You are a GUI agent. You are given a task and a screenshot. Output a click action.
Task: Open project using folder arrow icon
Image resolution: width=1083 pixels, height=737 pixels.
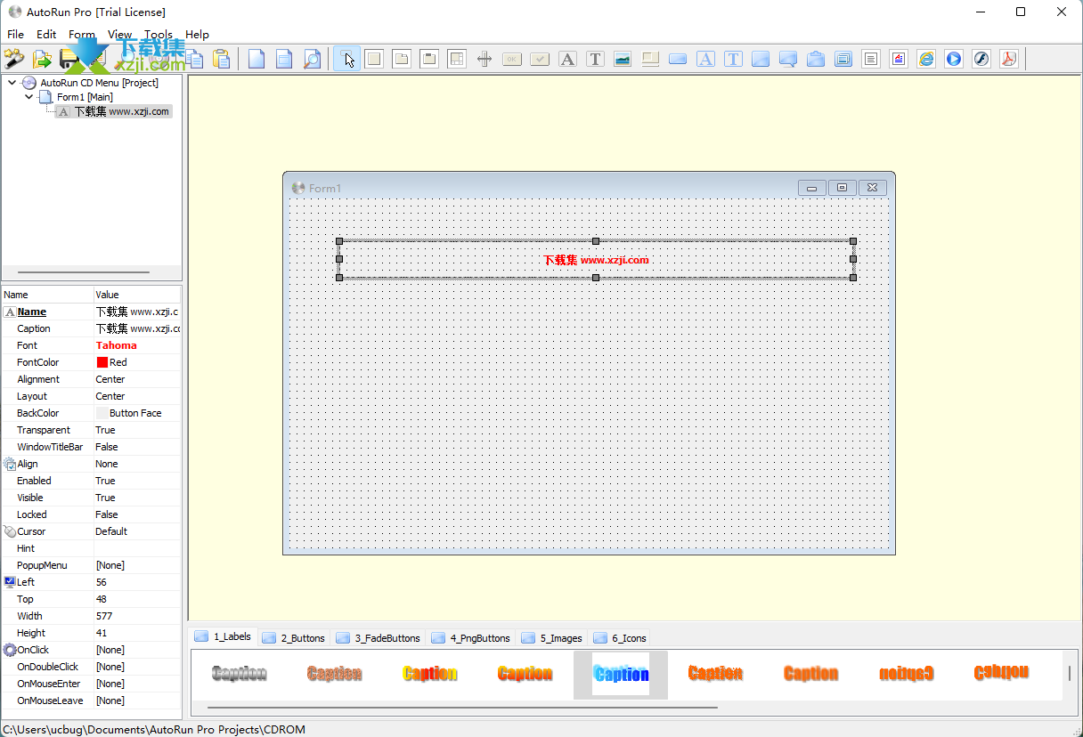[x=42, y=60]
